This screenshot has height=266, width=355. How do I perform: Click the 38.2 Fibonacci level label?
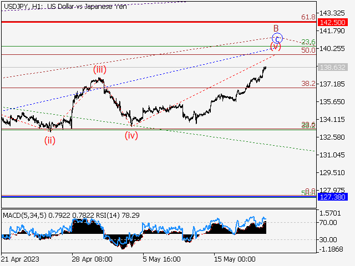click(308, 84)
